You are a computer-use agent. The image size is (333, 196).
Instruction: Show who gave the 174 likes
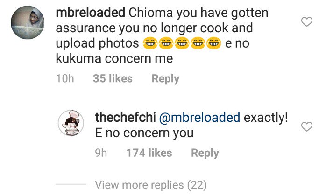(149, 153)
